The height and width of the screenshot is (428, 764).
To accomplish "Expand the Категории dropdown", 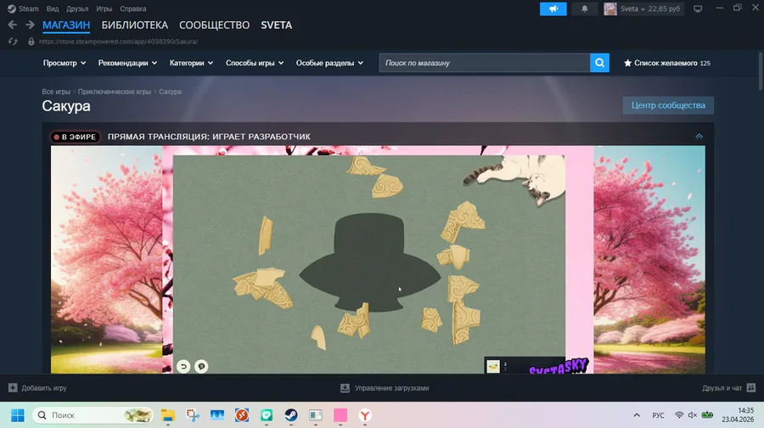I will (191, 63).
